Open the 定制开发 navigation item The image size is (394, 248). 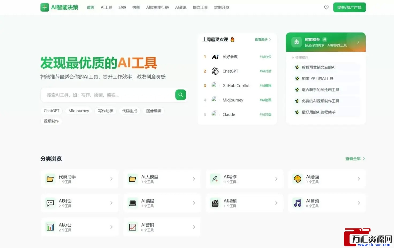(x=222, y=7)
